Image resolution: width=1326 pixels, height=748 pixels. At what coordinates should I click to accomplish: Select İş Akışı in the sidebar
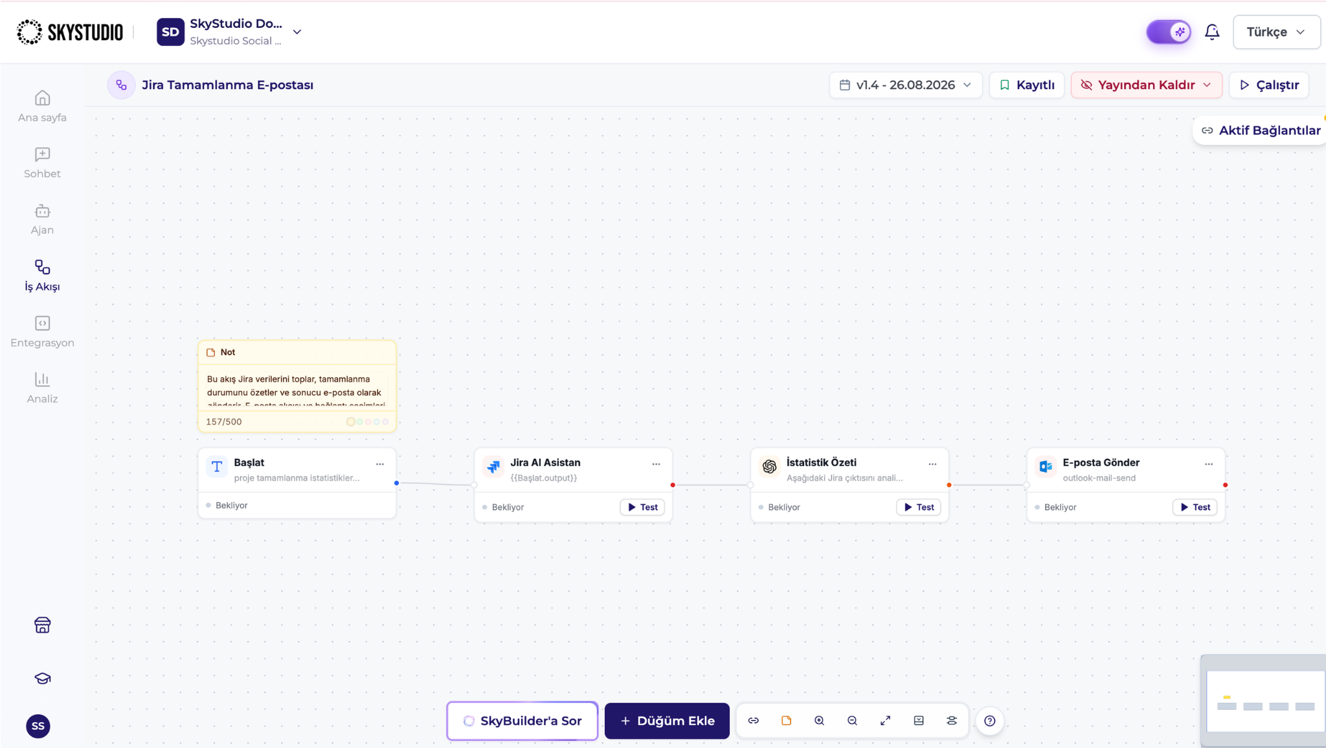(42, 275)
